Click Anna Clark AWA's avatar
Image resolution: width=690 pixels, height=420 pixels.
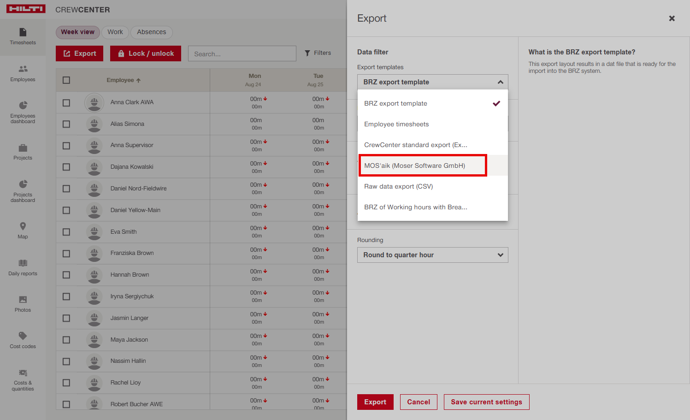coord(94,102)
